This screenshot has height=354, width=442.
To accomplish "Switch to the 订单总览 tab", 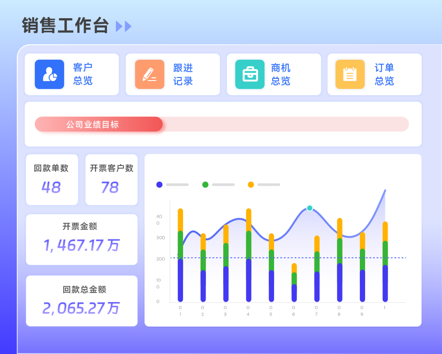I will (374, 74).
